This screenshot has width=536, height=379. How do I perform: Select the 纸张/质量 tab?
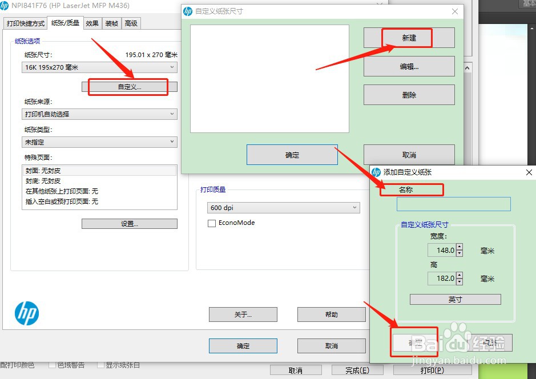click(x=65, y=23)
